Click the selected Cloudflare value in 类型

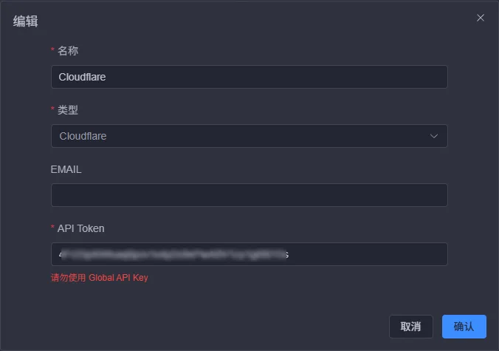tap(83, 136)
